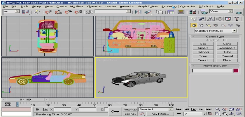Toggle the selection lock icon
This screenshot has width=245, height=117.
37,109
